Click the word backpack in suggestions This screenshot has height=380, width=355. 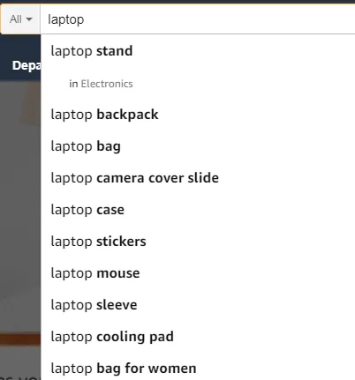[x=127, y=115]
